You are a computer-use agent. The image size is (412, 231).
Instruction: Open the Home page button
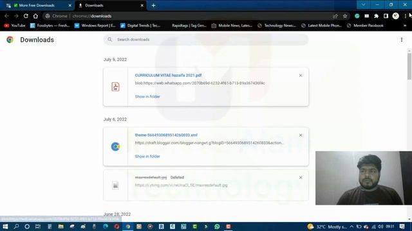point(35,16)
